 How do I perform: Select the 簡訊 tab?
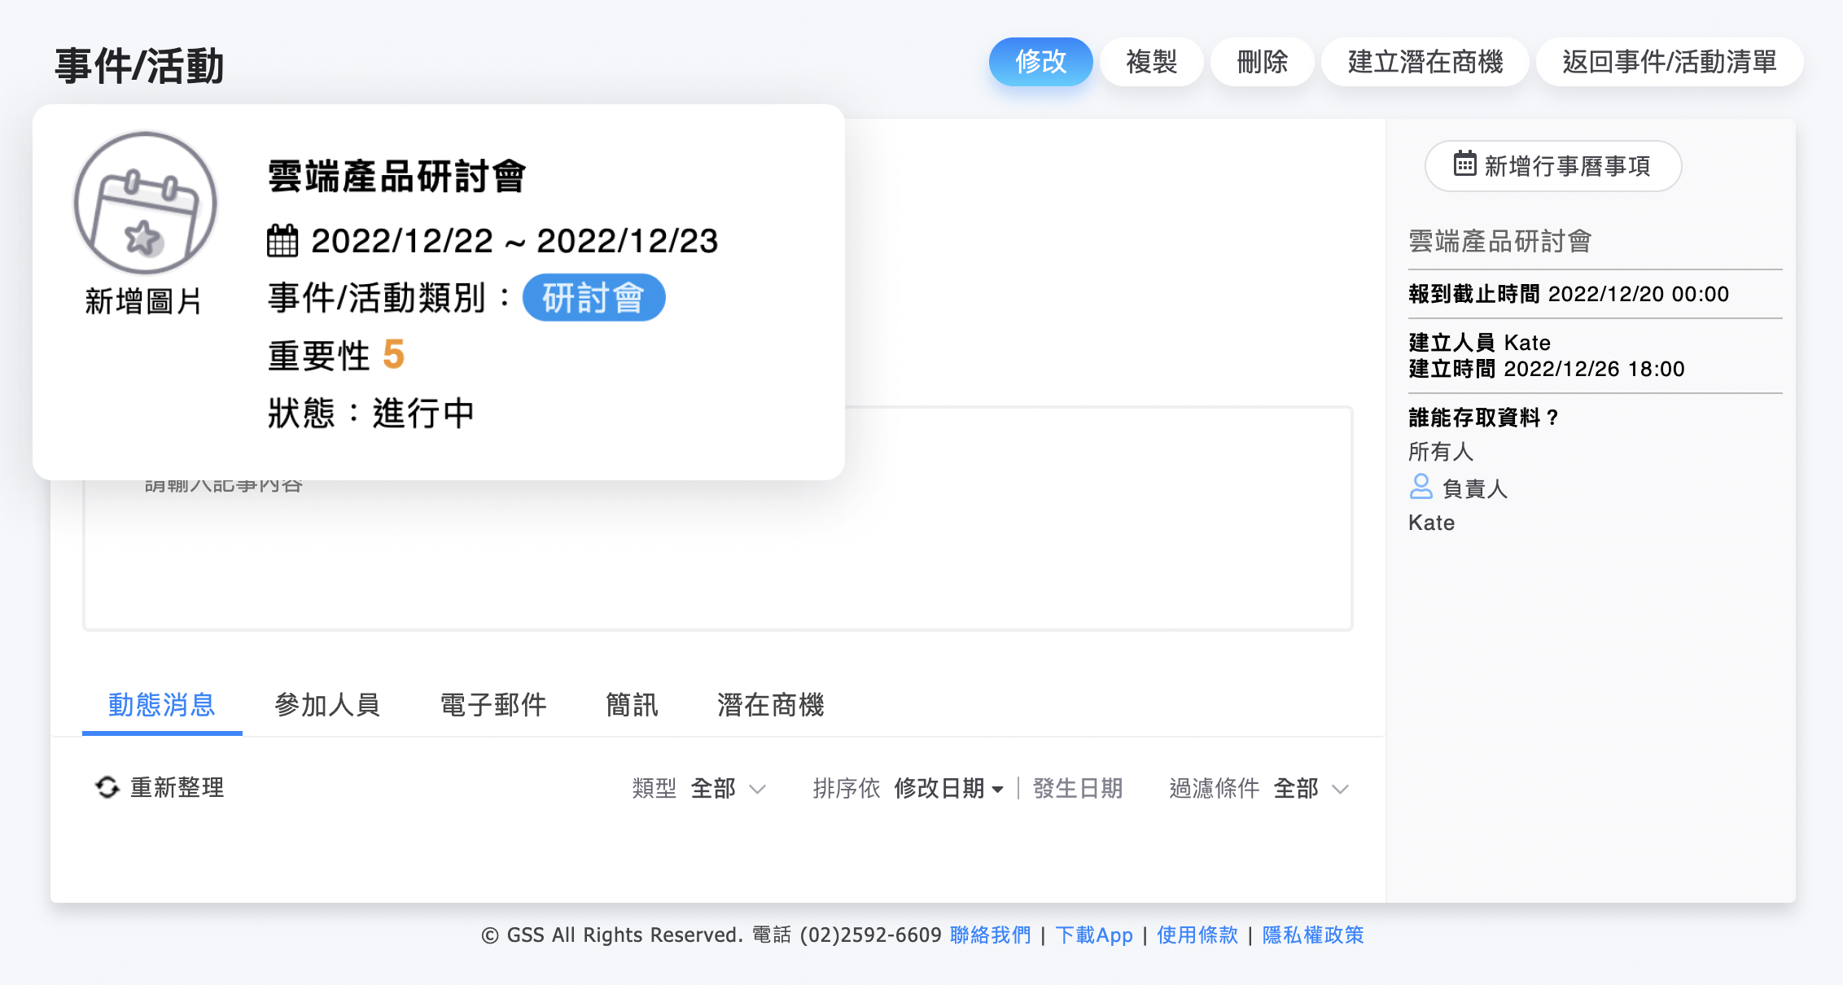(633, 706)
